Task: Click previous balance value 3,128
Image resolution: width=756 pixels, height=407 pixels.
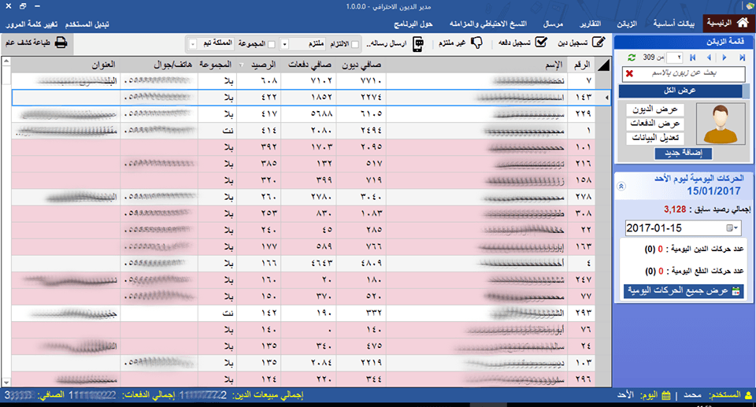Action: coord(675,209)
